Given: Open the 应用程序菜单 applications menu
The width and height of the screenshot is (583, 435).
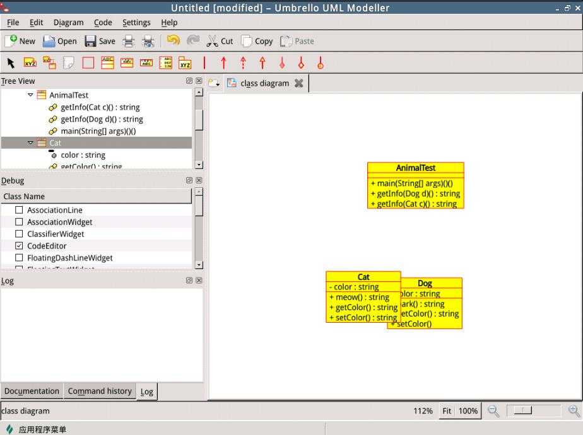Looking at the screenshot, I should click(36, 429).
